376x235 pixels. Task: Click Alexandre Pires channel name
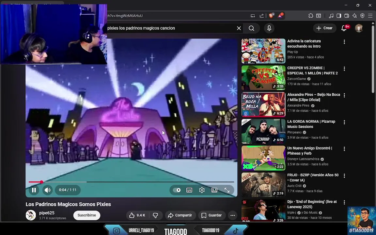pyautogui.click(x=298, y=105)
